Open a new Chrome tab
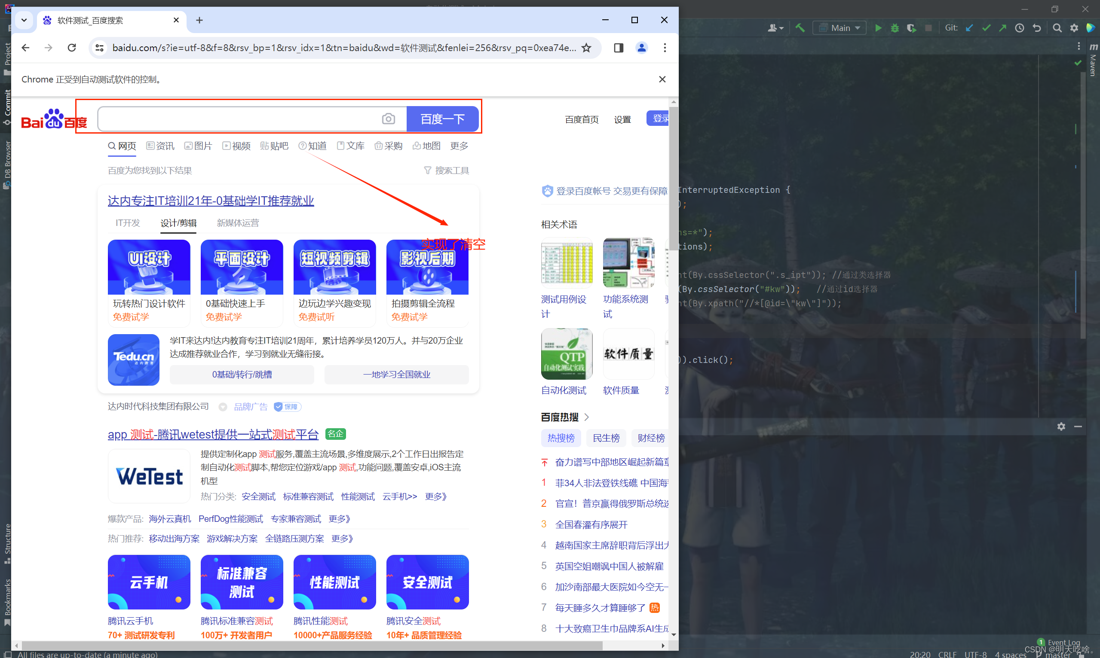This screenshot has width=1100, height=658. click(200, 20)
